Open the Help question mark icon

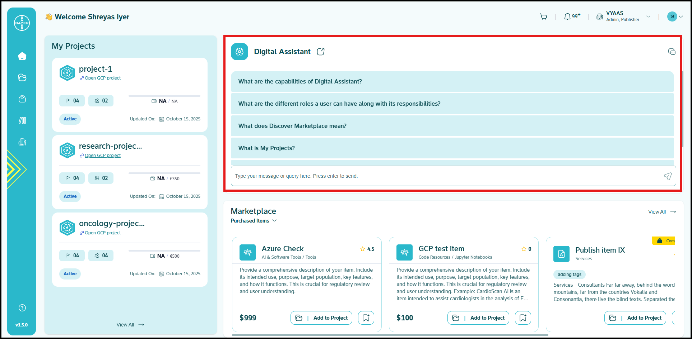point(22,308)
